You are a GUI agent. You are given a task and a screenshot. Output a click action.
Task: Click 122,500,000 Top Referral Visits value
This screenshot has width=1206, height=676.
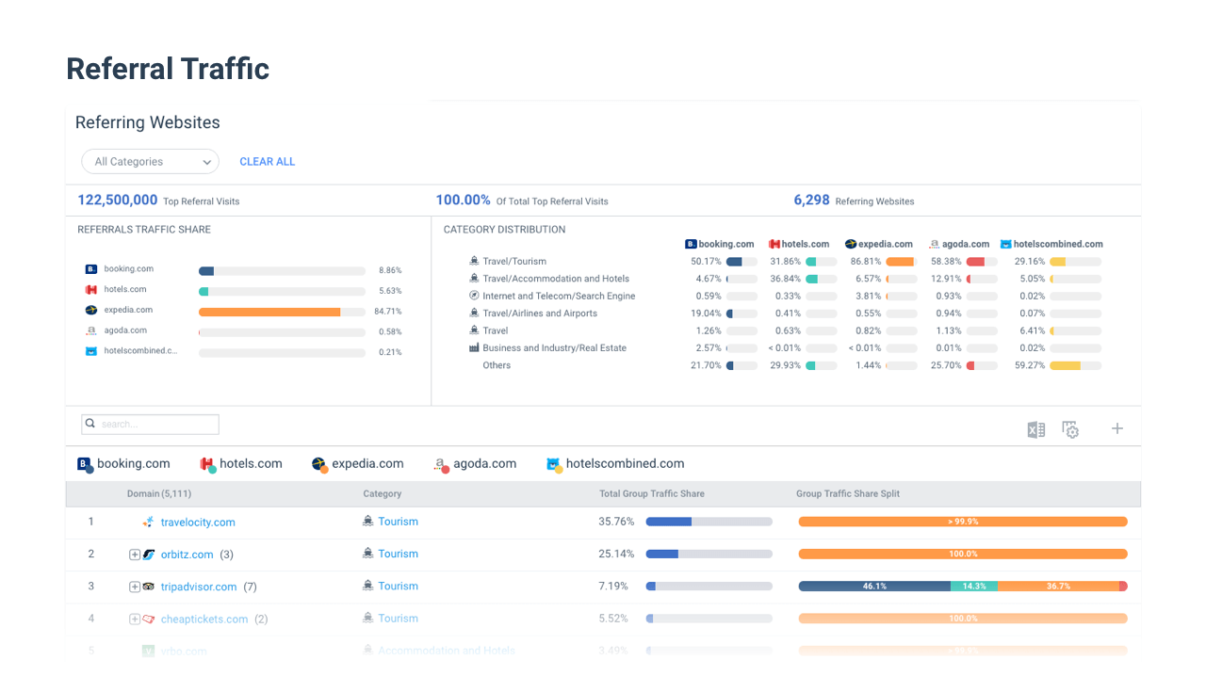pos(118,200)
